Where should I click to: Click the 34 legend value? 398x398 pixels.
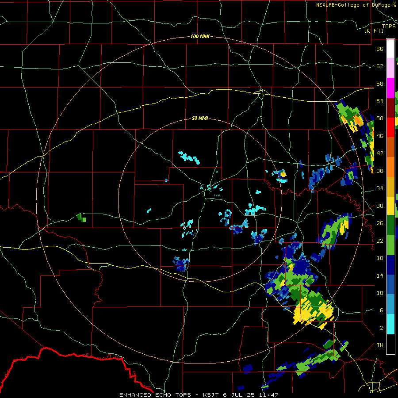tap(380, 188)
